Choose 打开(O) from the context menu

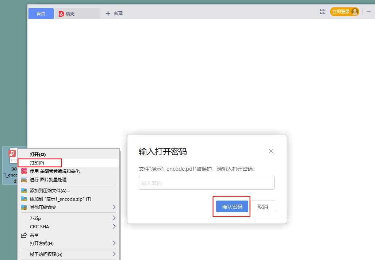pos(38,154)
